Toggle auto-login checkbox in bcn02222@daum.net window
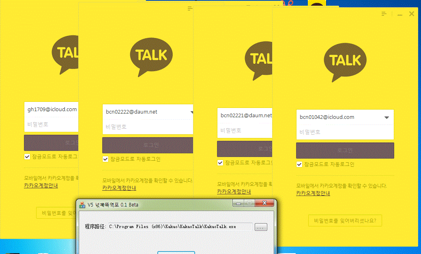The height and width of the screenshot is (254, 421). point(105,159)
